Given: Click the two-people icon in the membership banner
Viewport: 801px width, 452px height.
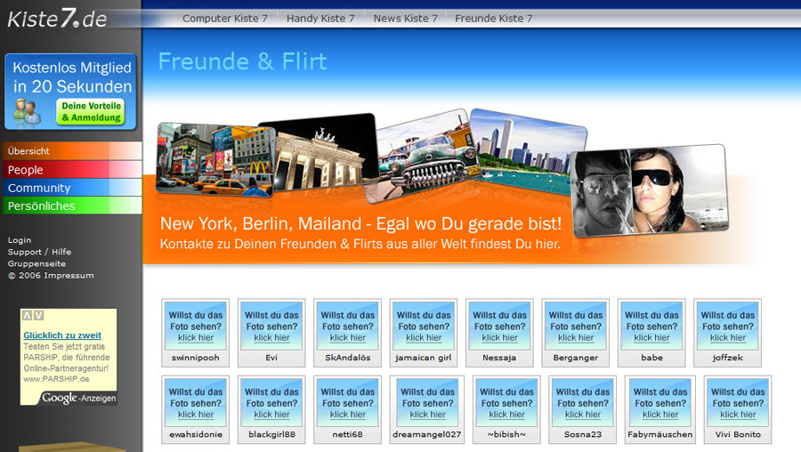Looking at the screenshot, I should (x=28, y=111).
